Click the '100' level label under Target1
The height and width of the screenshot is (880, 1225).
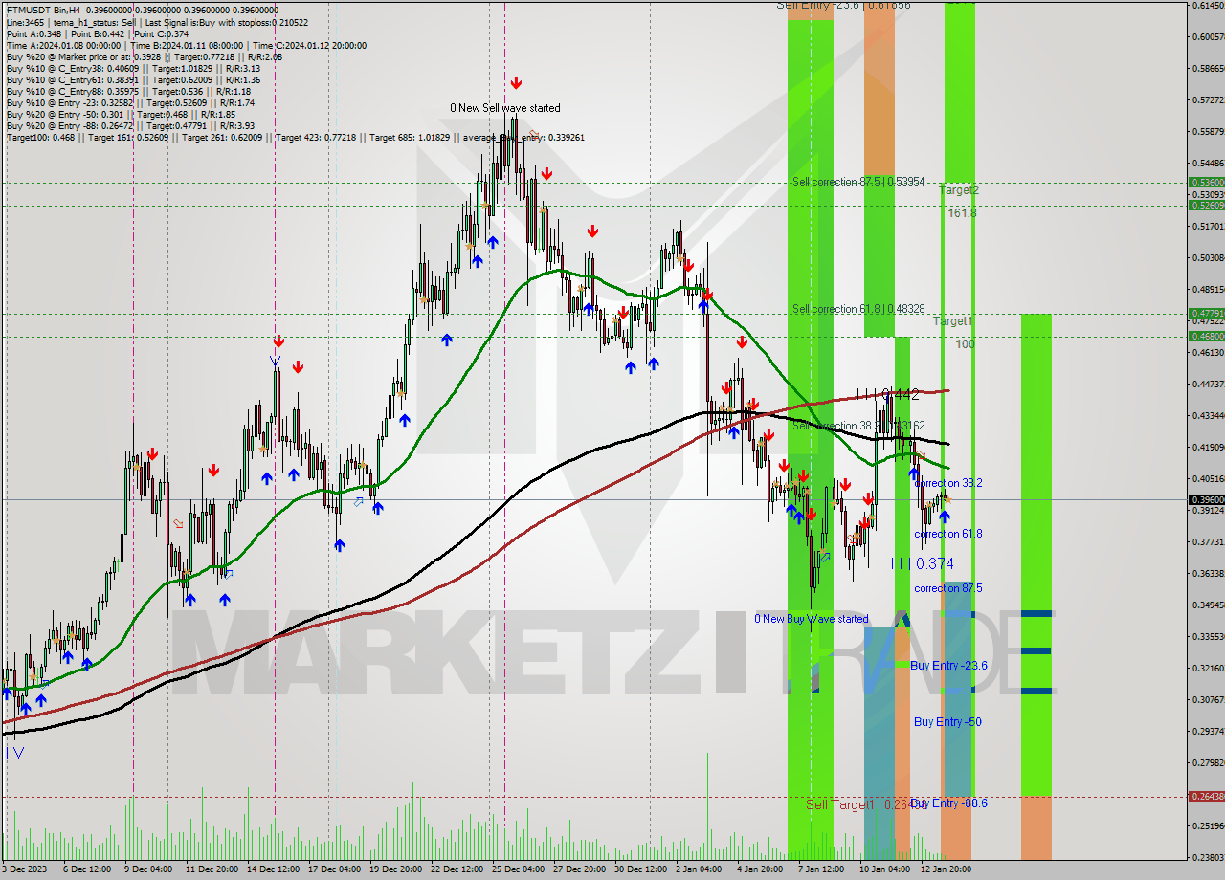pos(965,343)
